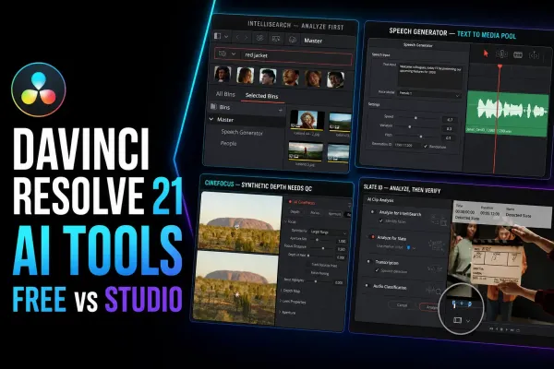
Task: Select the trim edit tool icon
Action: 501,54
